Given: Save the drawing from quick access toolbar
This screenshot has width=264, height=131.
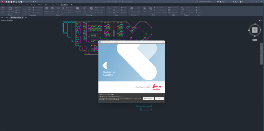Looking at the screenshot, I should 11,2.
